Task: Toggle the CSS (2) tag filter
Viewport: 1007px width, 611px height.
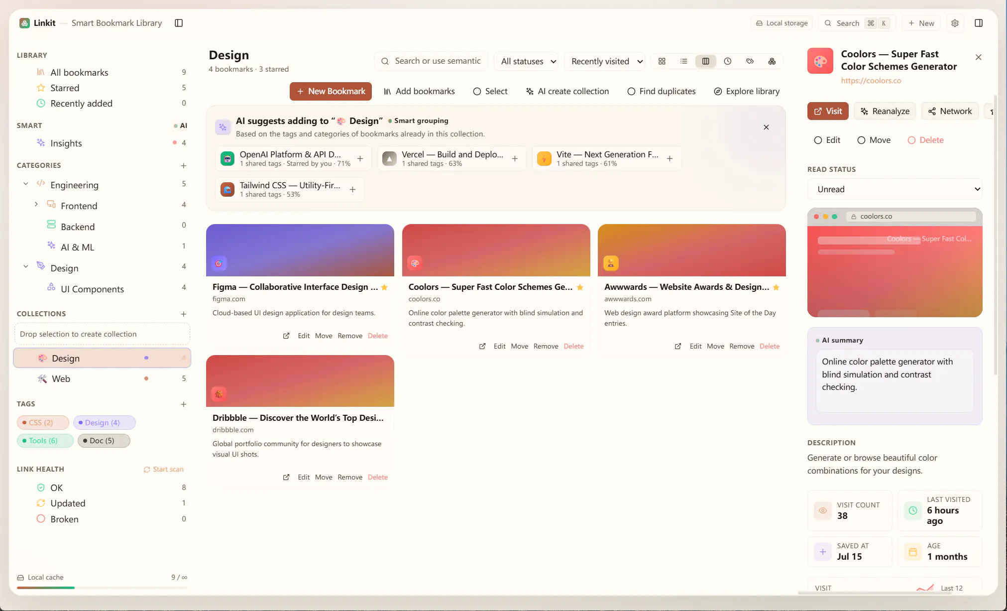Action: (x=43, y=422)
